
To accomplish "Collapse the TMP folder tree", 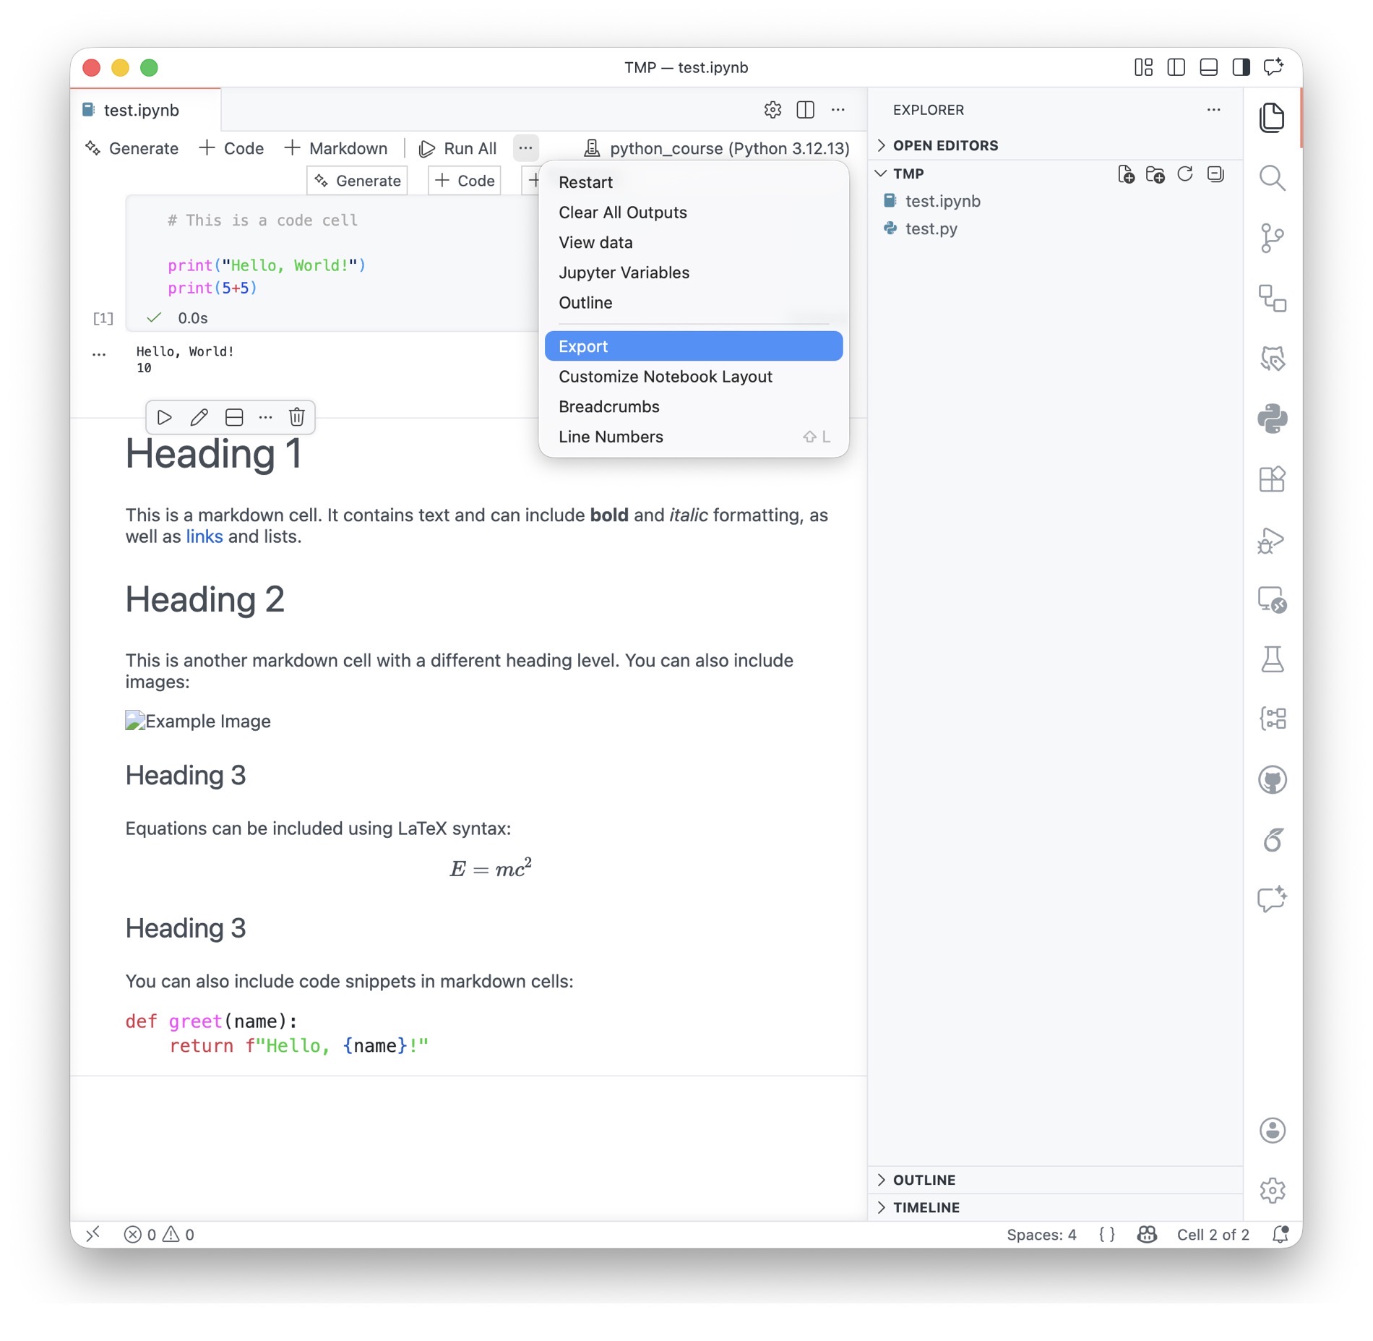I will coord(908,173).
